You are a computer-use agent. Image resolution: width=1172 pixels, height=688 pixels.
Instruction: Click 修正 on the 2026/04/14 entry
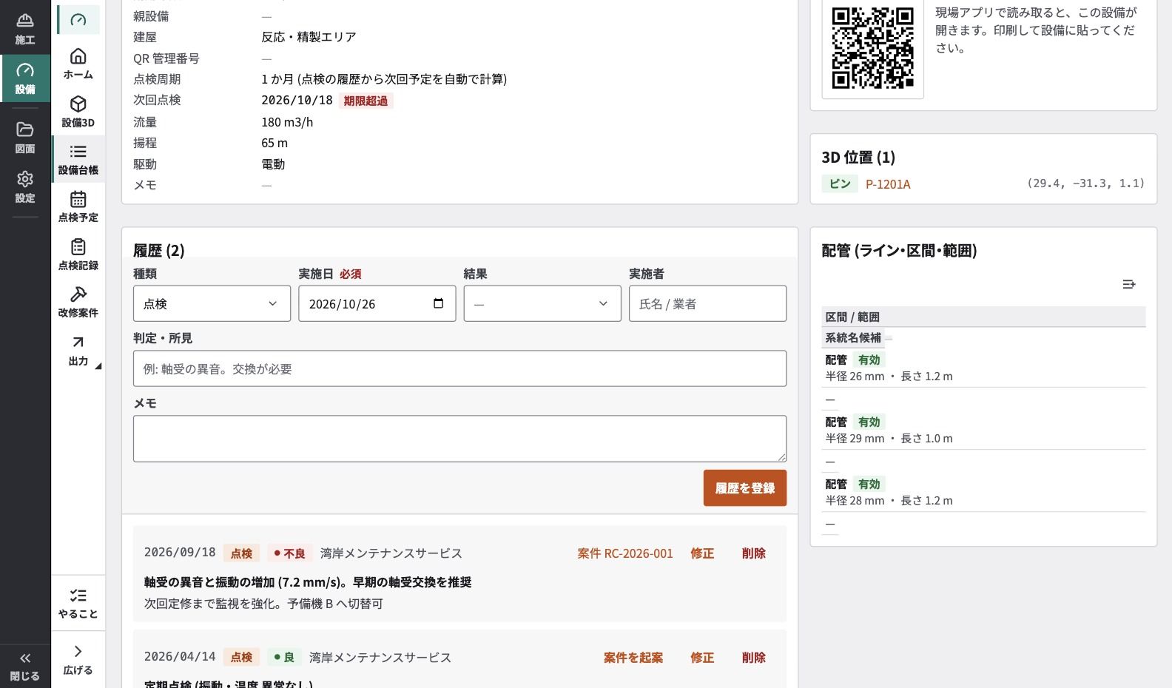coord(702,658)
